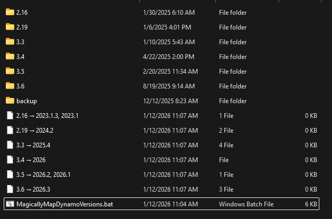Select the 2.16 folder icon
Viewport: 332px width, 219px height.
(x=10, y=12)
